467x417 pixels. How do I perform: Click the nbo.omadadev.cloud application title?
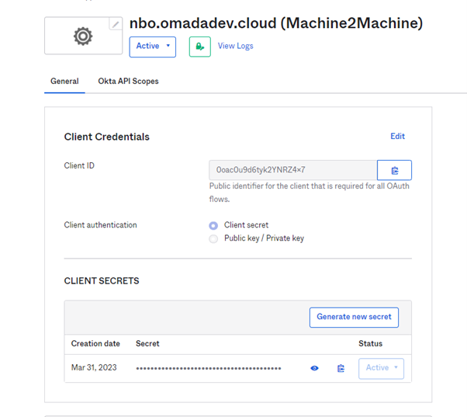point(276,23)
